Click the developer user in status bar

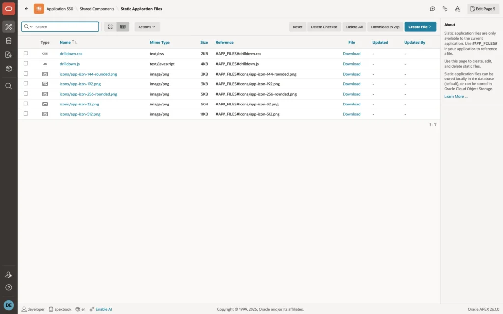pos(33,309)
